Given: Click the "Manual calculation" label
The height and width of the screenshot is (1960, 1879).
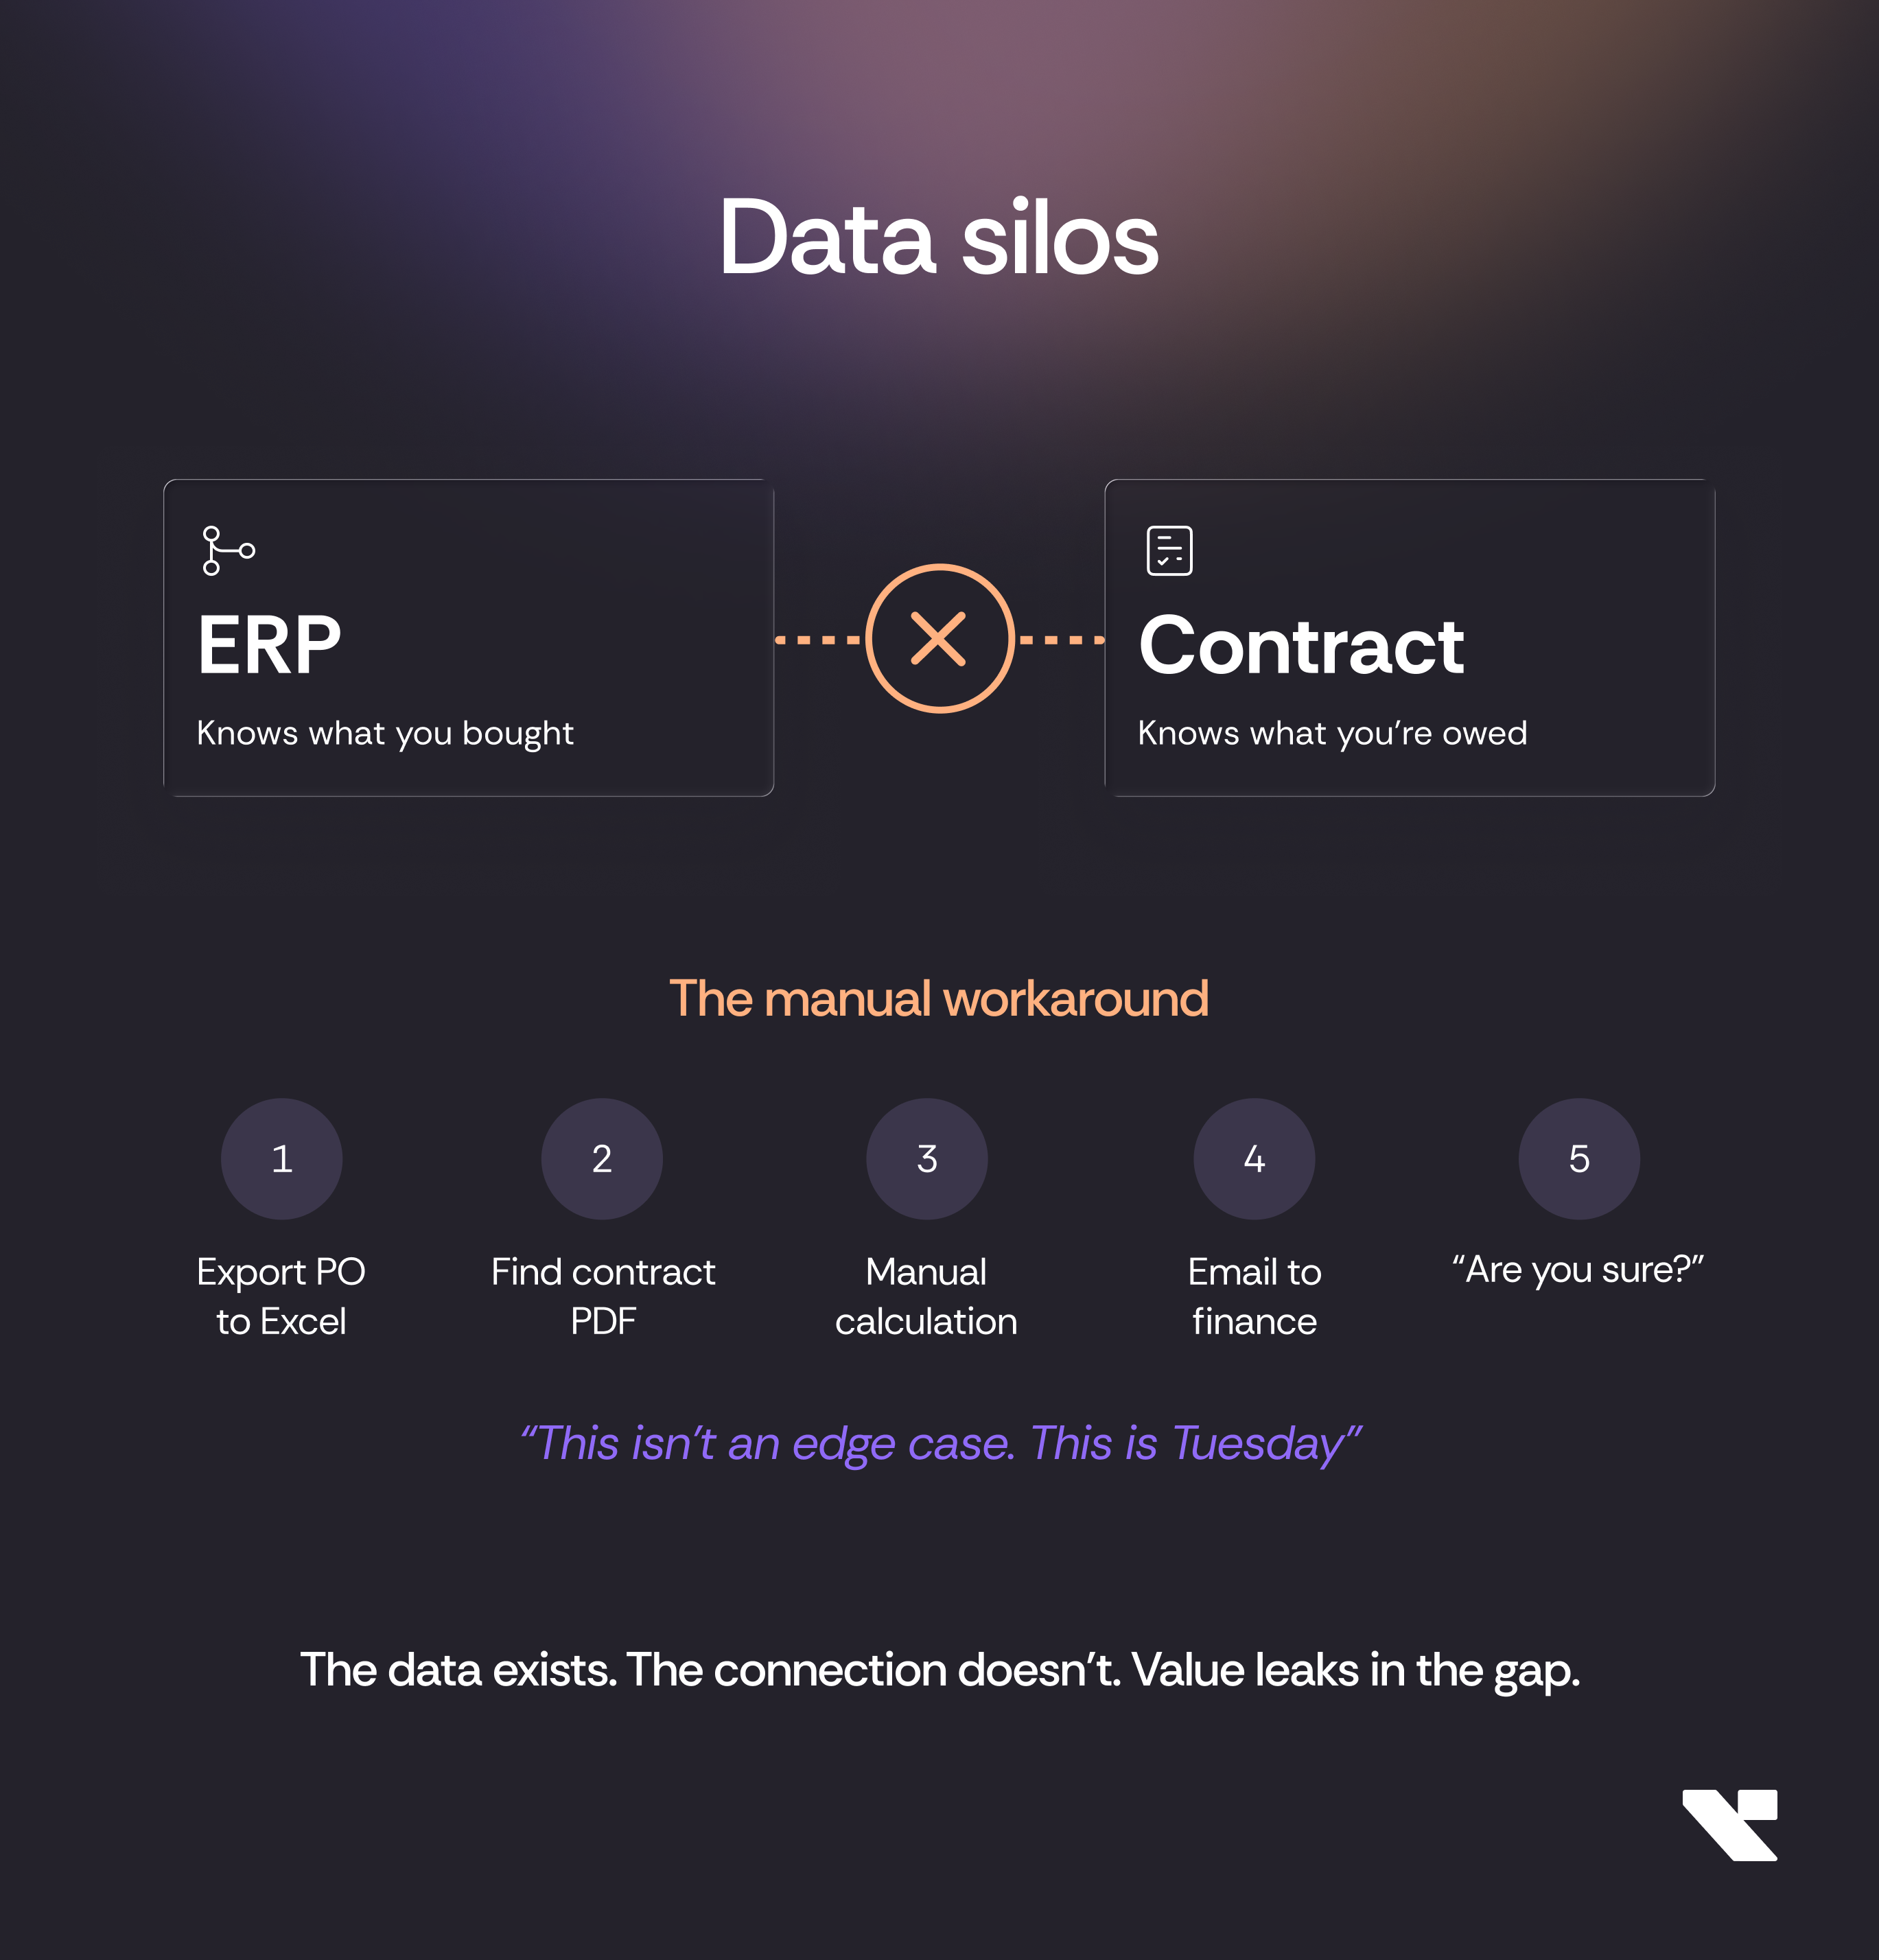Looking at the screenshot, I should pyautogui.click(x=927, y=1296).
